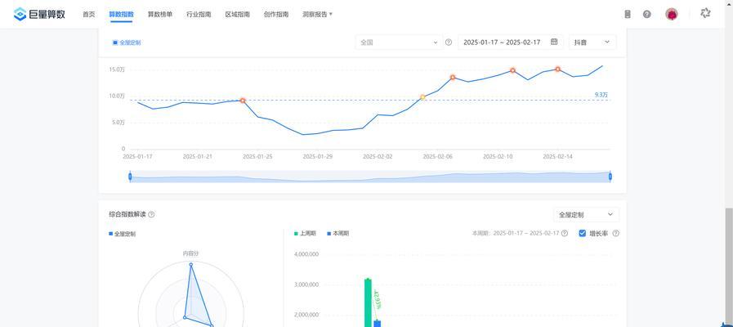Click the help icon next to 增长率
This screenshot has width=733, height=327.
coord(615,233)
